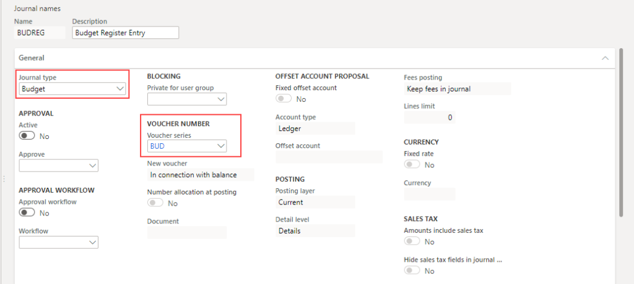Select the Posting layer field
634x284 pixels.
coord(315,203)
